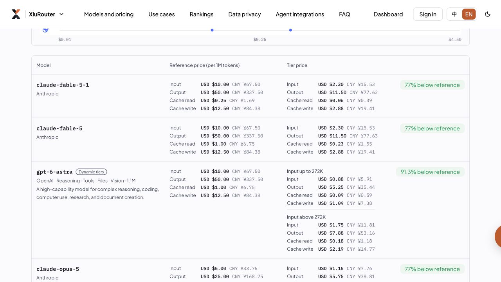Click claude-opus-5's 77% below reference badge
Viewport: 501px width, 282px height.
coord(432,269)
